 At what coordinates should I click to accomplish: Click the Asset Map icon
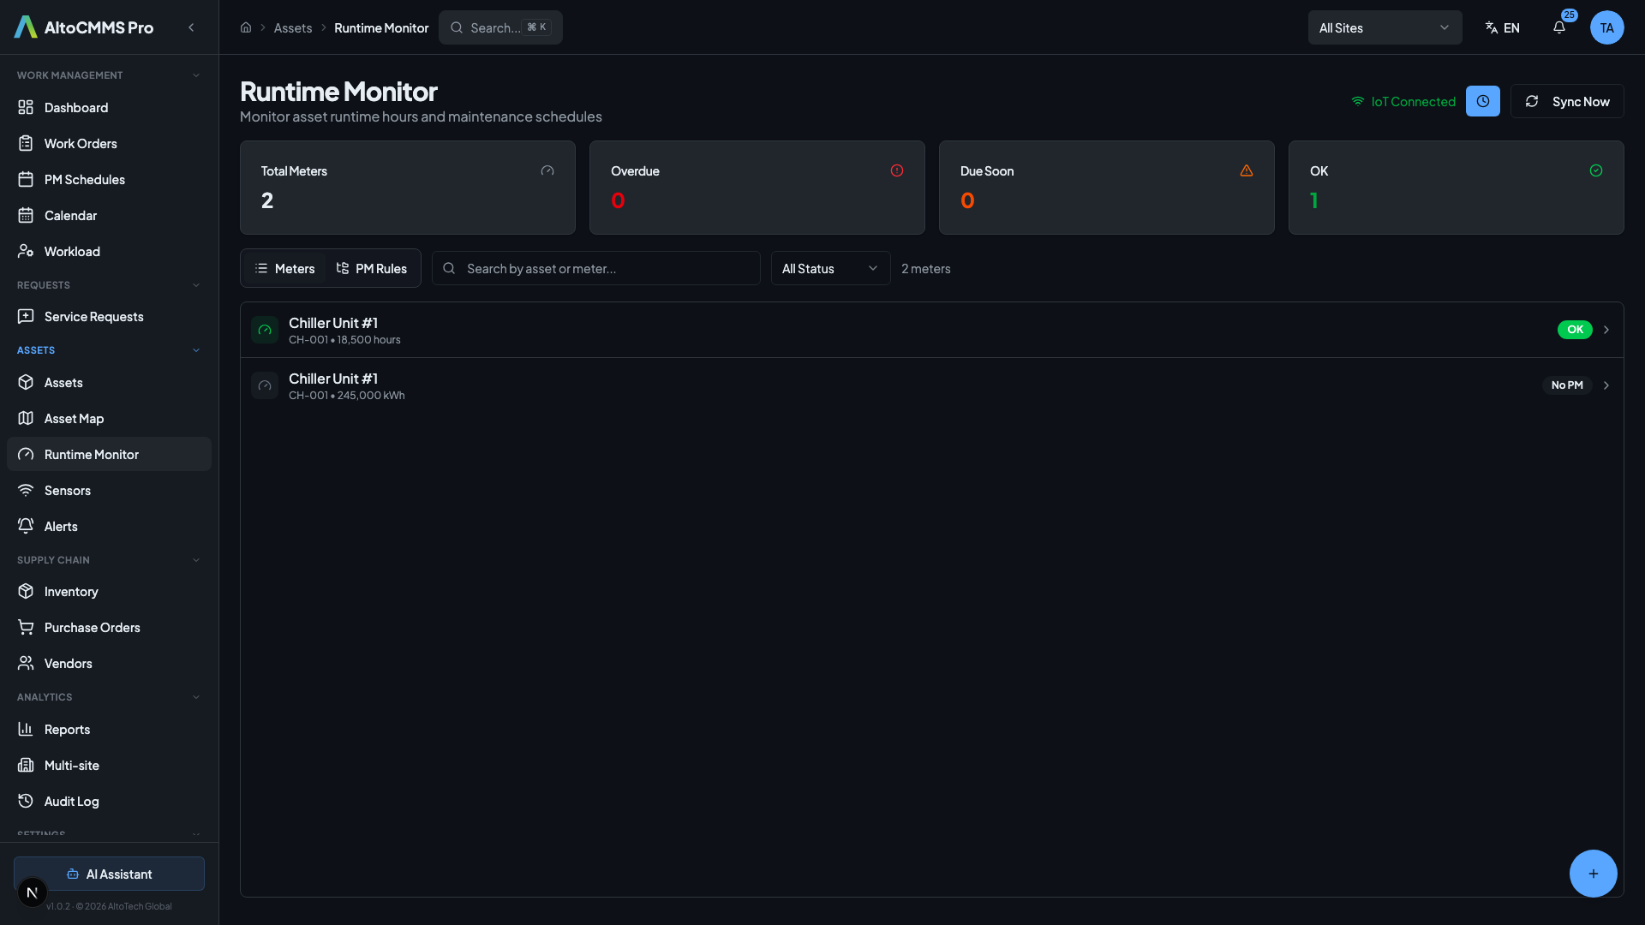[x=26, y=418]
